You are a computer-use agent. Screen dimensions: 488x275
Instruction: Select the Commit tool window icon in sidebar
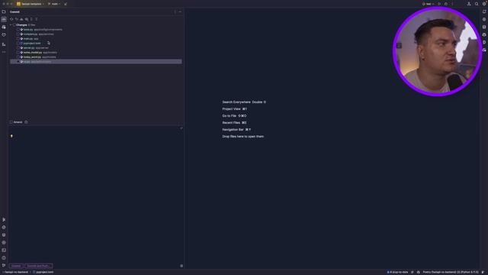click(x=4, y=19)
